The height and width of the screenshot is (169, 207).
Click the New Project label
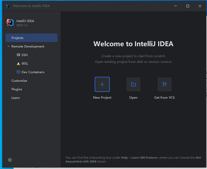pyautogui.click(x=102, y=98)
